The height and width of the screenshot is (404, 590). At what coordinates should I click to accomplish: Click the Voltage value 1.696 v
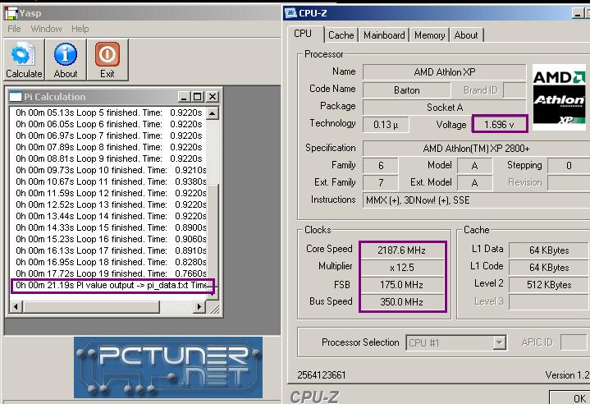[499, 125]
